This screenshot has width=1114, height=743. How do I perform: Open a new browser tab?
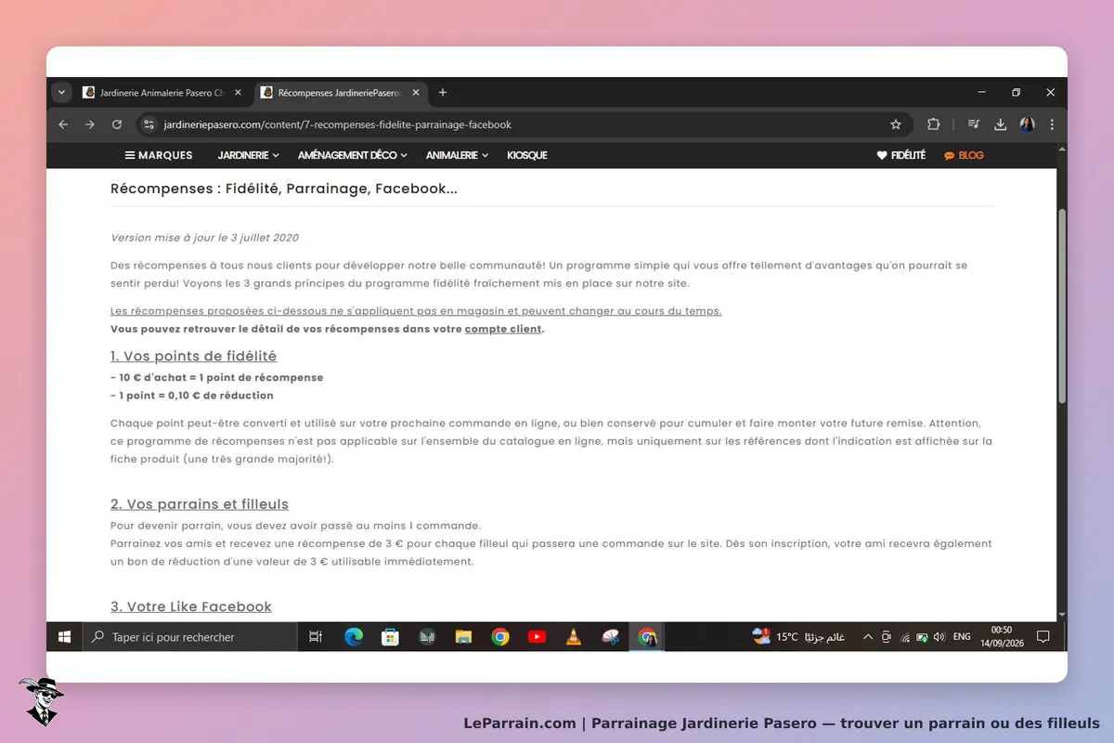(x=443, y=93)
